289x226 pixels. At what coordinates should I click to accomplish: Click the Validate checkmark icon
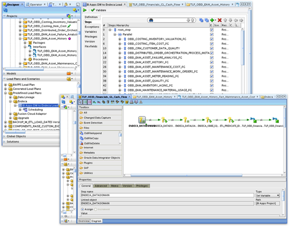click(x=92, y=10)
